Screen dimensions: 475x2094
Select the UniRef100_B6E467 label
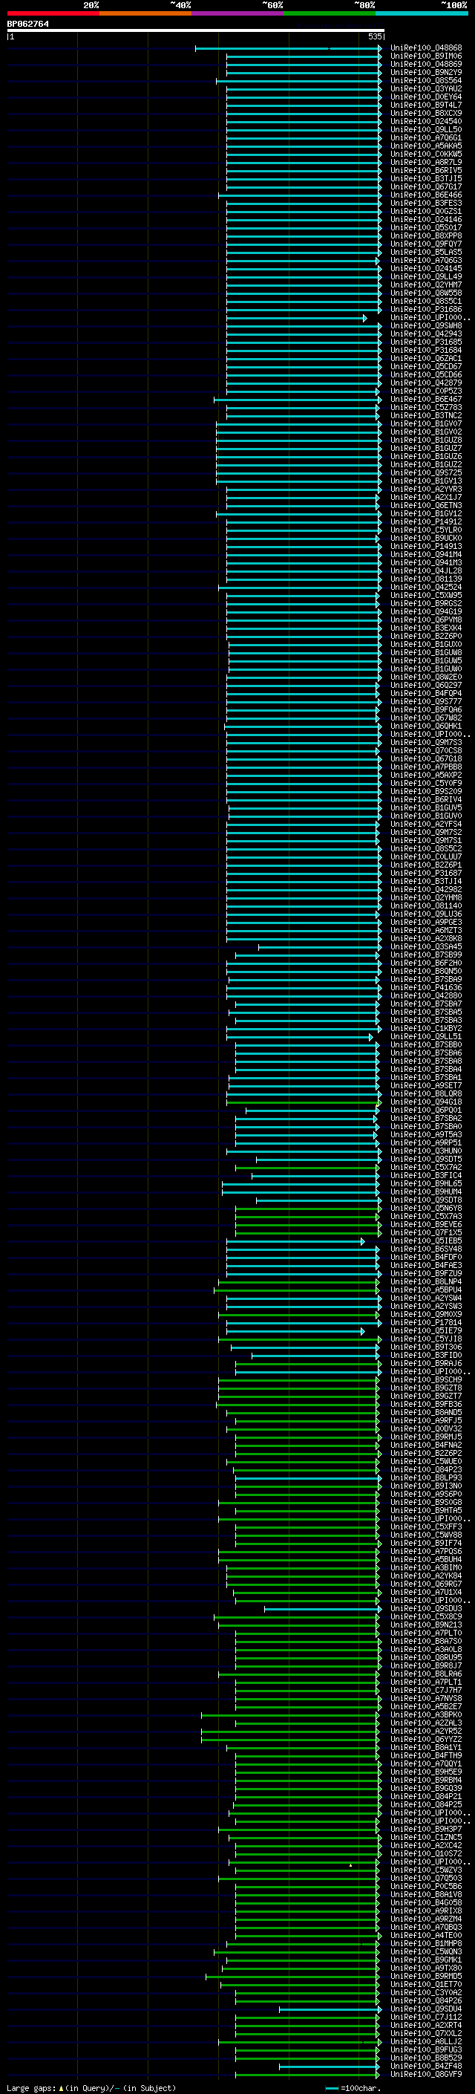pos(425,399)
